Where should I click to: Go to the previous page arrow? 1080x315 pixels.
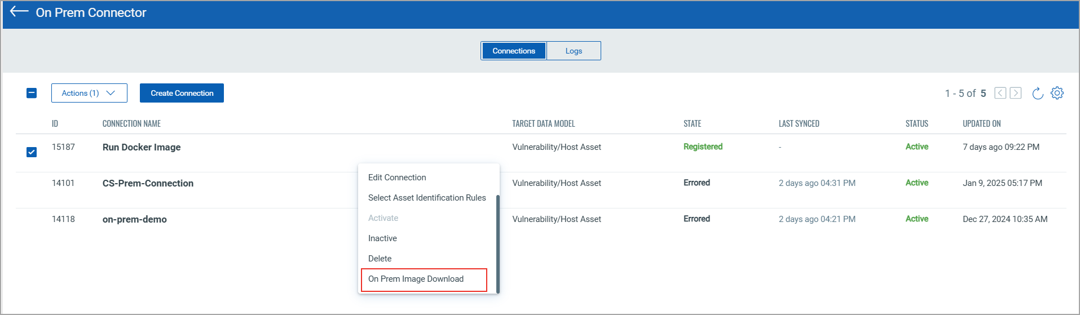[x=1000, y=93]
